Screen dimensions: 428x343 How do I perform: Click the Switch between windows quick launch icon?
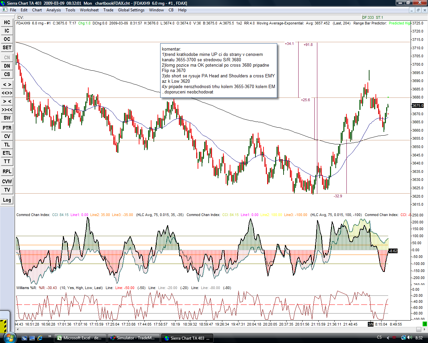(24, 338)
